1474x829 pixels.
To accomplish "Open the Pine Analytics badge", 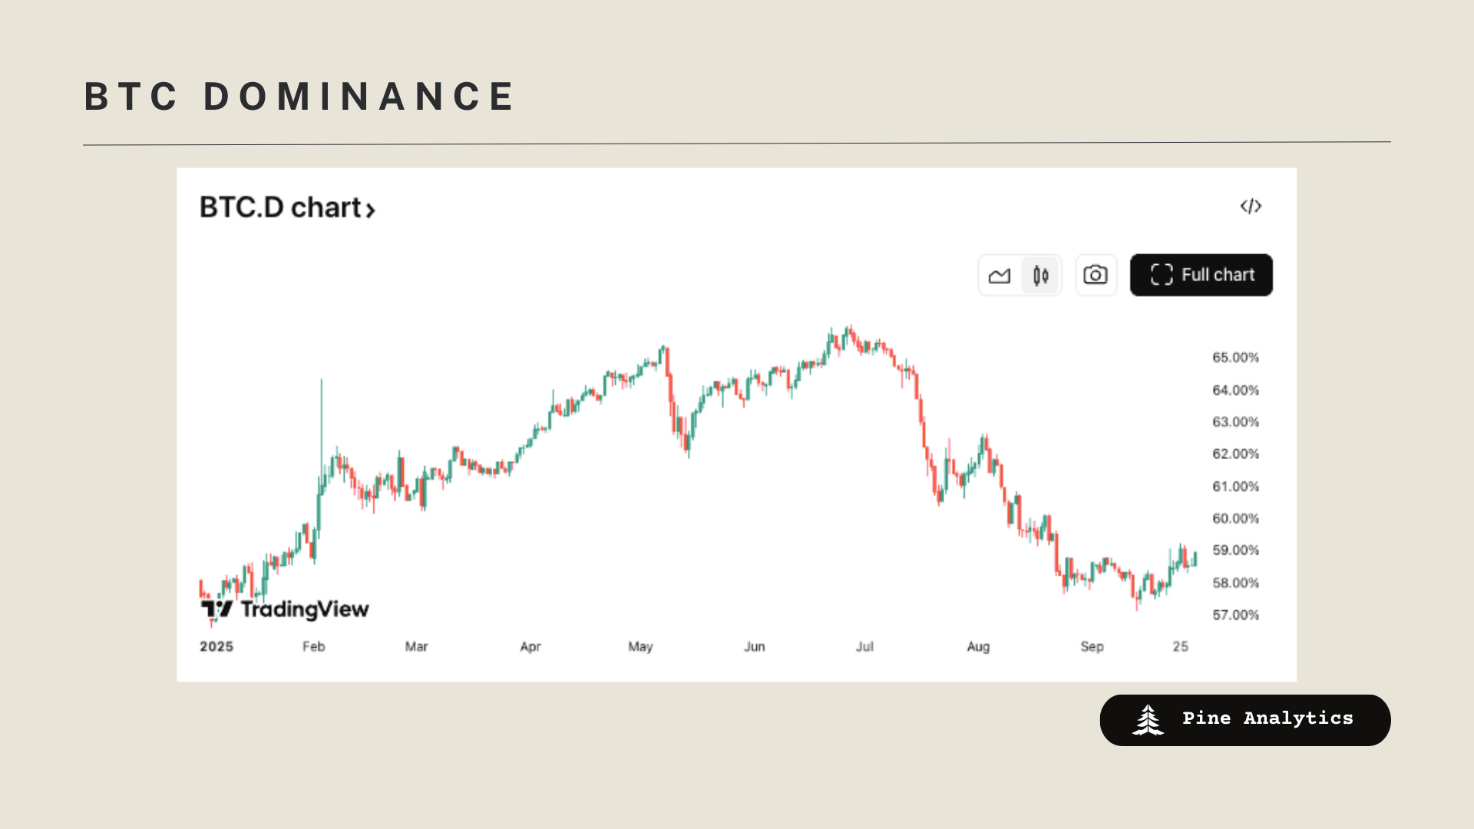I will [x=1244, y=720].
